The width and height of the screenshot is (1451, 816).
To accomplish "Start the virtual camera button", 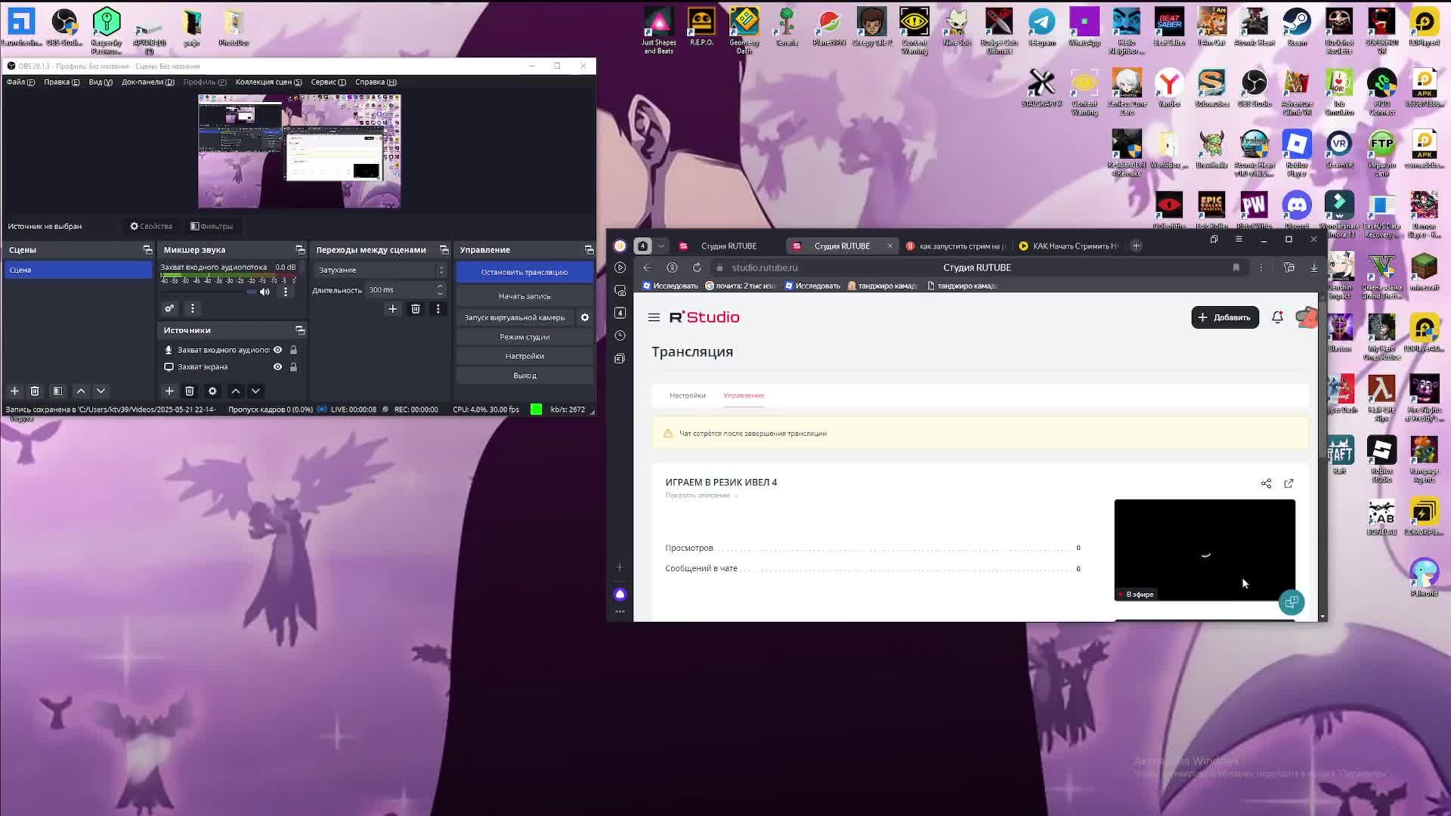I will (515, 317).
